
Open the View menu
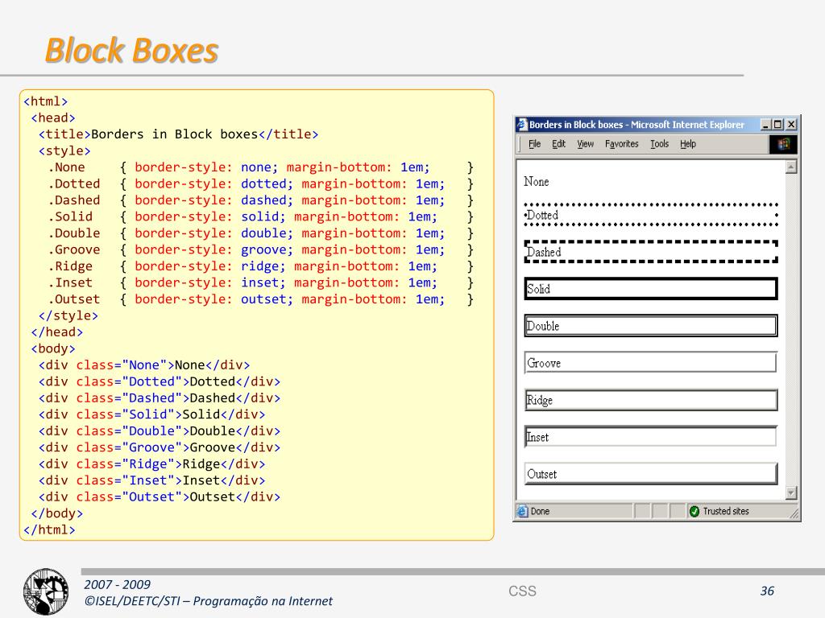coord(585,144)
